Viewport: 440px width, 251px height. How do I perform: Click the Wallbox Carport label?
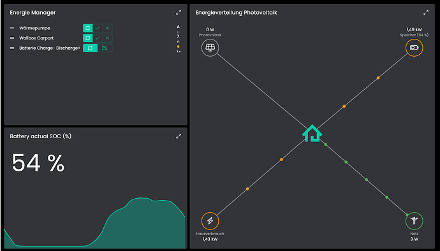click(36, 38)
